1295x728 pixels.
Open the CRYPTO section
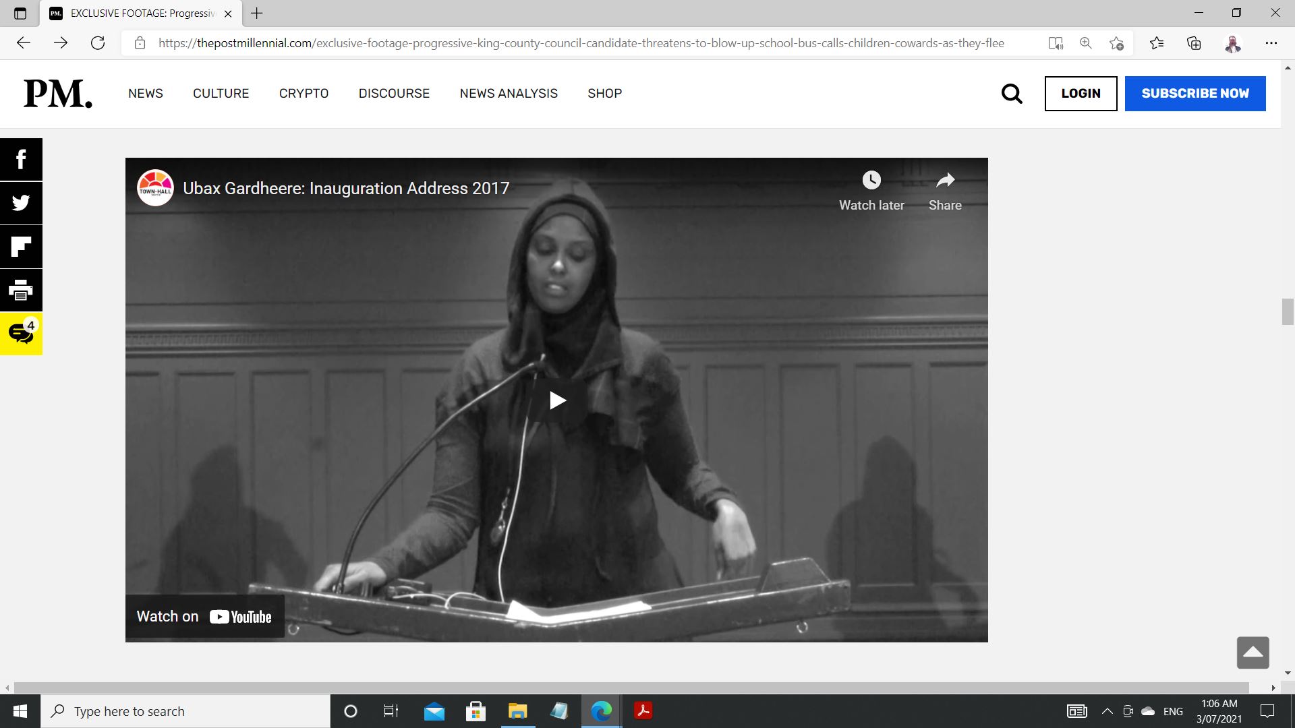click(x=304, y=94)
